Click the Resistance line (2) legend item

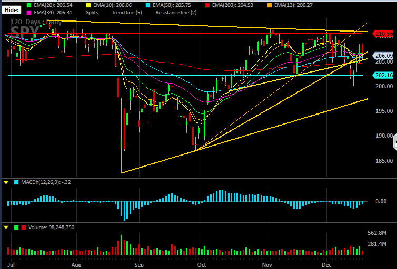coord(176,13)
